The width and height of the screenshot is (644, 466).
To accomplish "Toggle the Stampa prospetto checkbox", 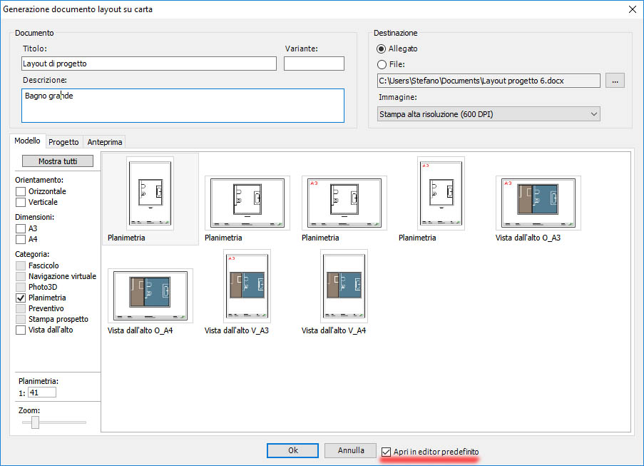I will pyautogui.click(x=21, y=319).
